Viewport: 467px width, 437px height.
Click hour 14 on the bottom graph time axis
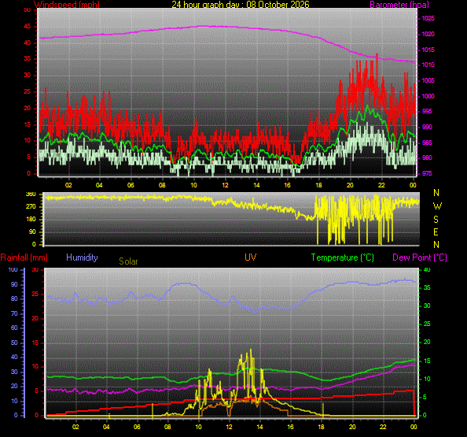pos(259,427)
